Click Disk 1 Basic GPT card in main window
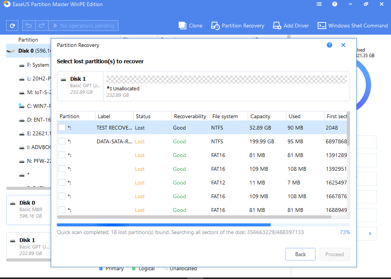This screenshot has width=391, height=279. coord(29,246)
